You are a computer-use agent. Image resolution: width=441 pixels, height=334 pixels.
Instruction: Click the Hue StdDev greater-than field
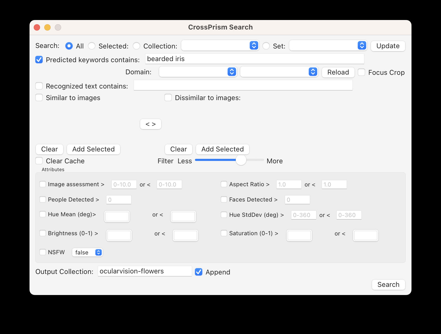pyautogui.click(x=304, y=215)
